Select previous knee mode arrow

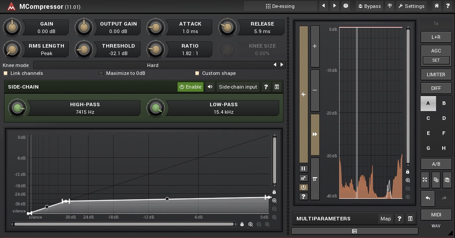[x=275, y=65]
